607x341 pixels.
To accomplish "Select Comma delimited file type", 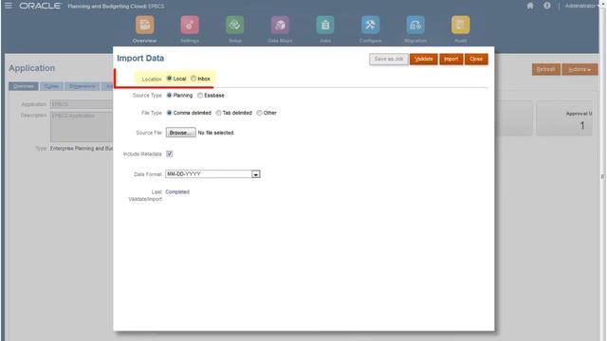I will (169, 113).
